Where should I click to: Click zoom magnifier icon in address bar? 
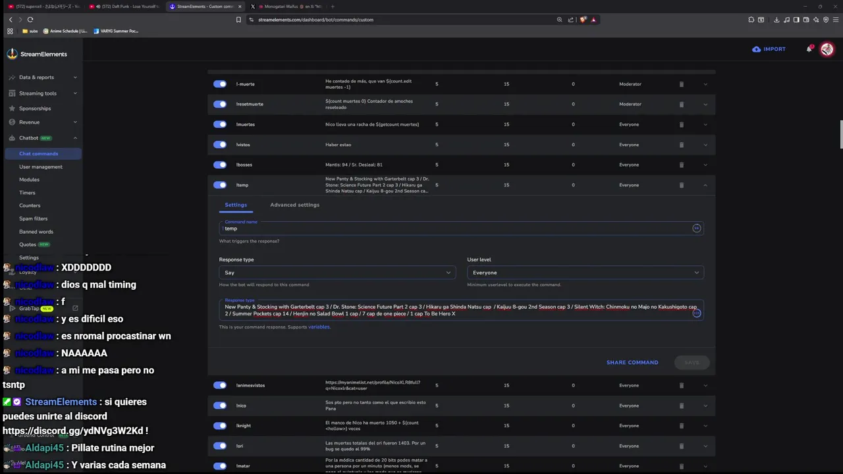[559, 20]
